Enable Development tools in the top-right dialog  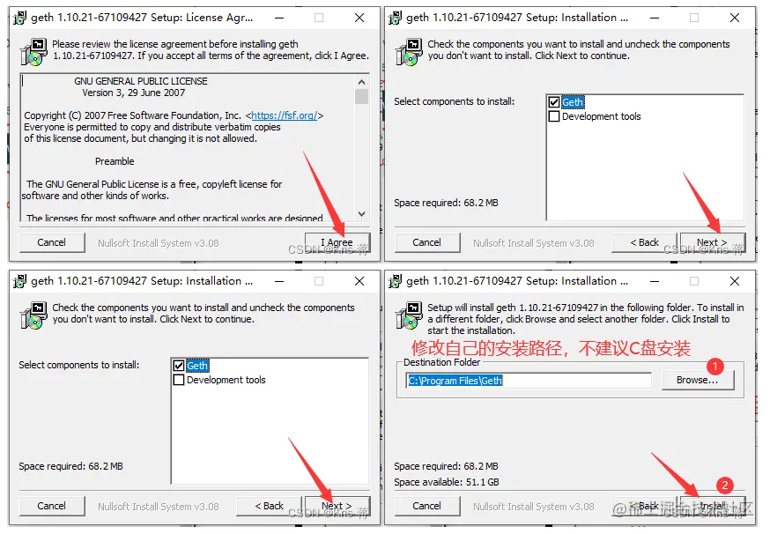coord(554,116)
